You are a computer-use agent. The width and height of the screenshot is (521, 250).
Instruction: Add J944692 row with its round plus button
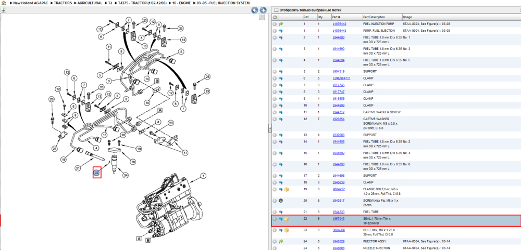coord(275,153)
